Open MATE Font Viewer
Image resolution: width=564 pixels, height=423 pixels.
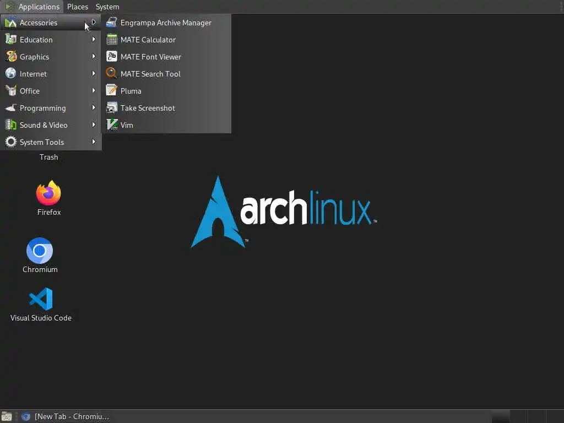click(x=166, y=57)
